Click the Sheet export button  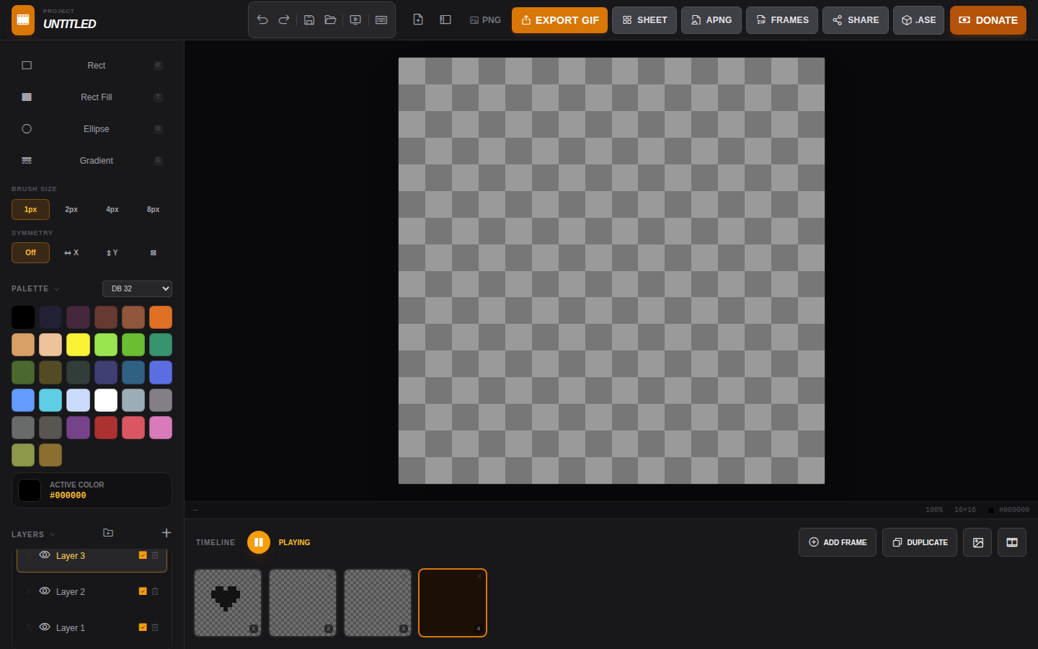pyautogui.click(x=644, y=20)
